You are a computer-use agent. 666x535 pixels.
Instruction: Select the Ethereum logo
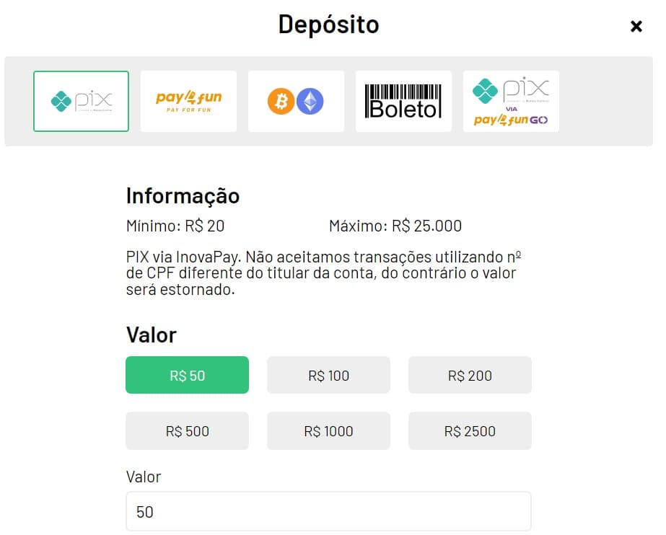[310, 102]
